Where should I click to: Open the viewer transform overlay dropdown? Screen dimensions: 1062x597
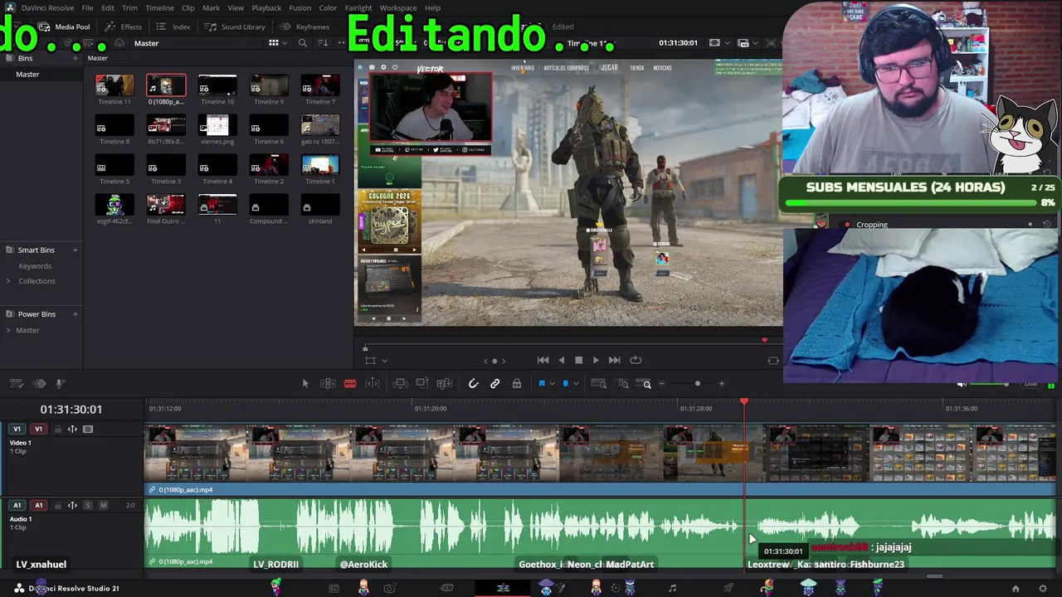pos(384,361)
